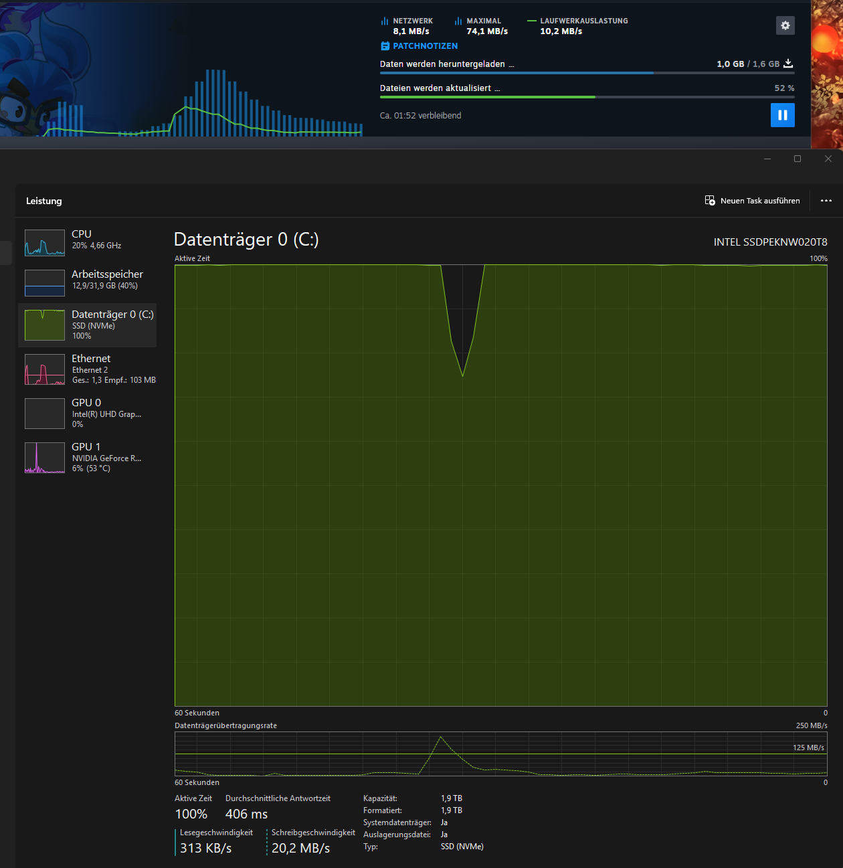Click the Datenträger 0 mini graph thumbnail
The height and width of the screenshot is (868, 843).
click(x=45, y=325)
